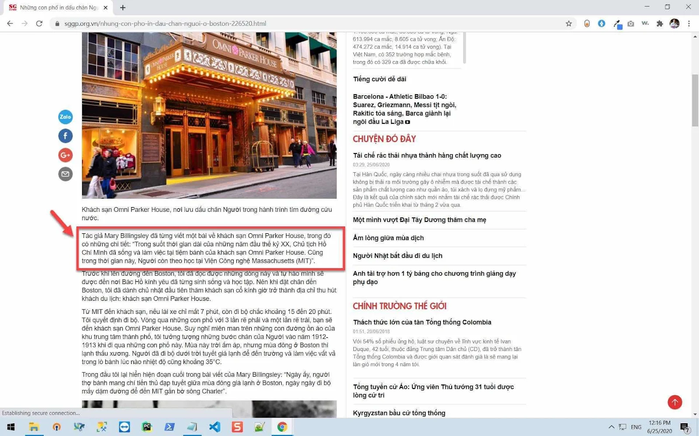Open 'Anh tài trợ hơn 1 tỷ bảng' article
This screenshot has width=699, height=436.
pyautogui.click(x=434, y=278)
